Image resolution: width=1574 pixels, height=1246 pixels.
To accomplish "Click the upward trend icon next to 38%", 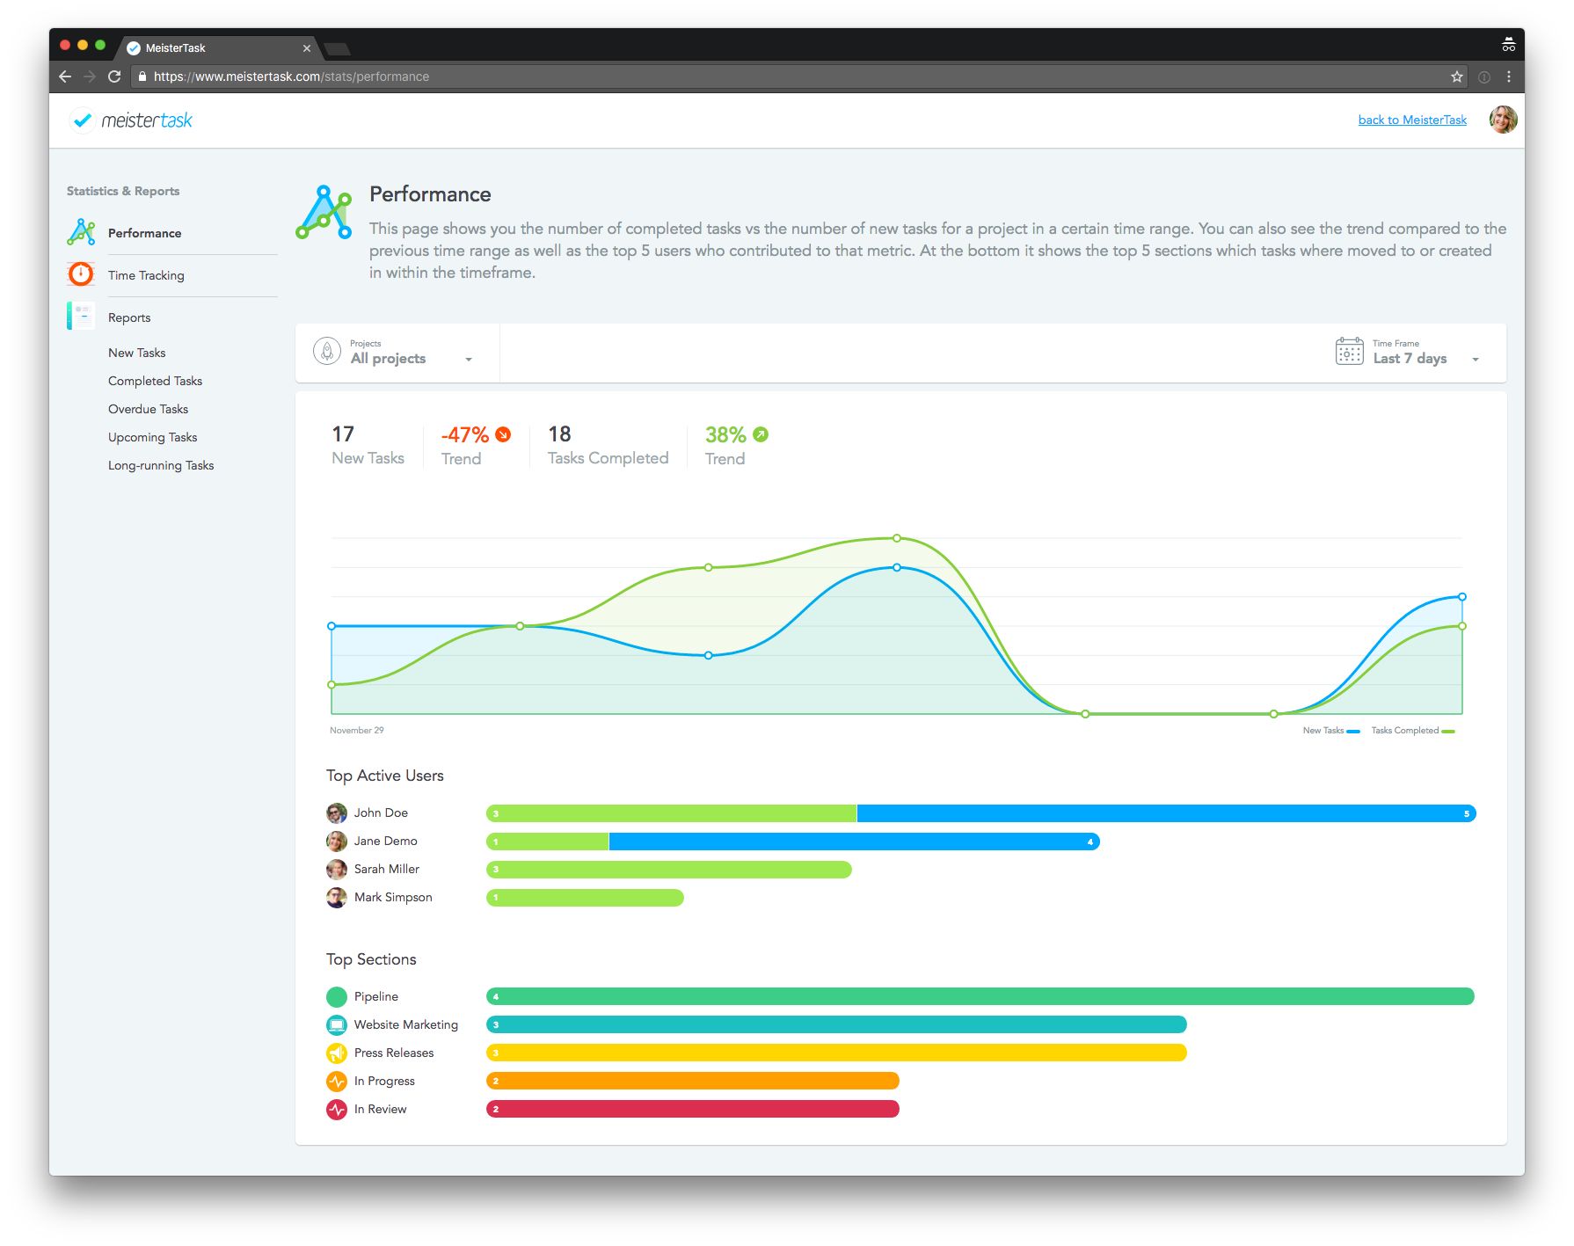I will click(x=760, y=433).
